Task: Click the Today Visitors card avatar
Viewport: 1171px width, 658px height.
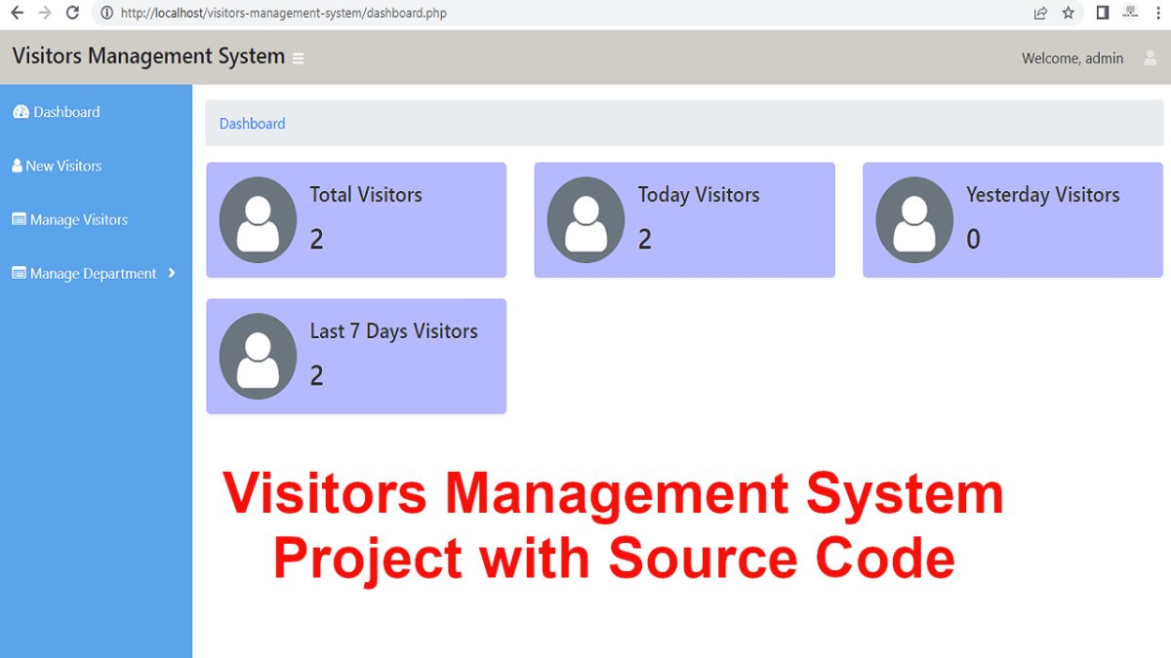Action: [585, 220]
